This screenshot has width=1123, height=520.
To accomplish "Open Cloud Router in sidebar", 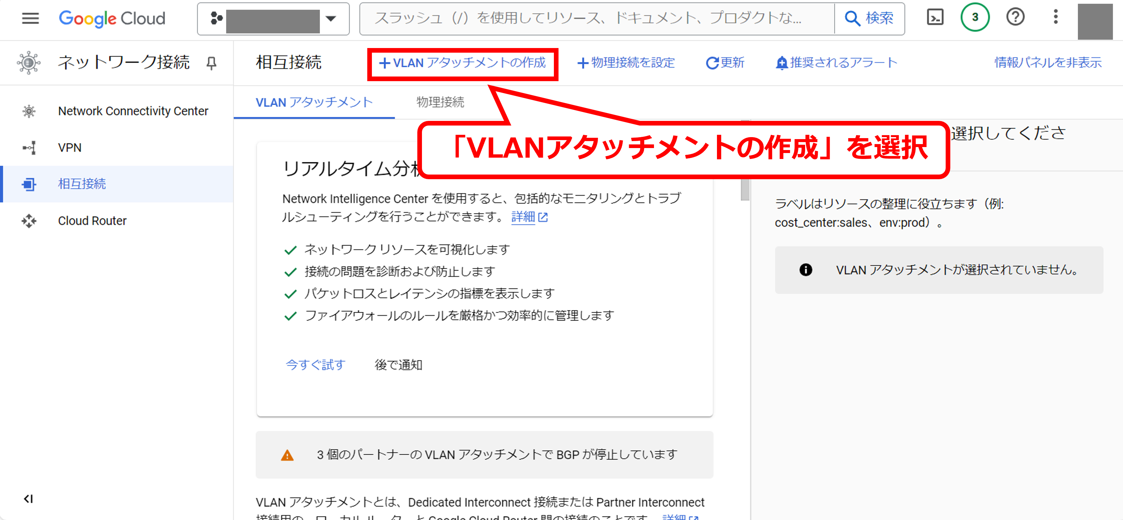I will pyautogui.click(x=92, y=221).
